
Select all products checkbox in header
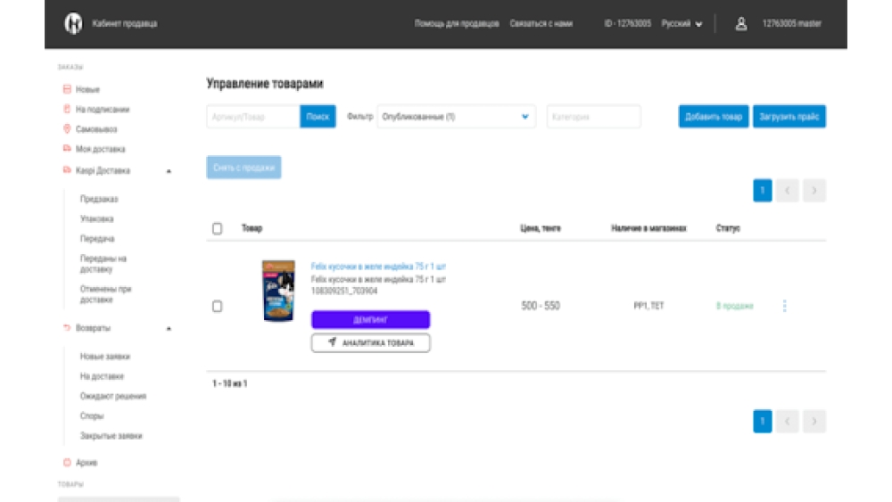coord(218,228)
